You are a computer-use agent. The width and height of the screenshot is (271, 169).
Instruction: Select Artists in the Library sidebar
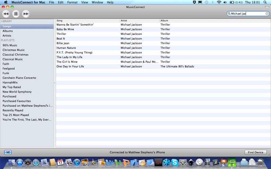27,35
